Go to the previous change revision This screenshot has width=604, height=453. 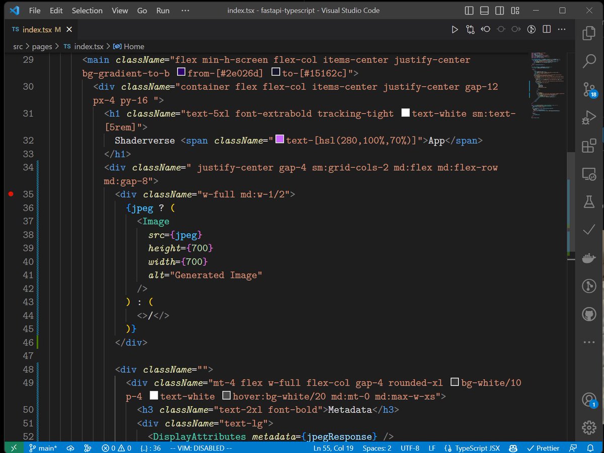tap(485, 30)
